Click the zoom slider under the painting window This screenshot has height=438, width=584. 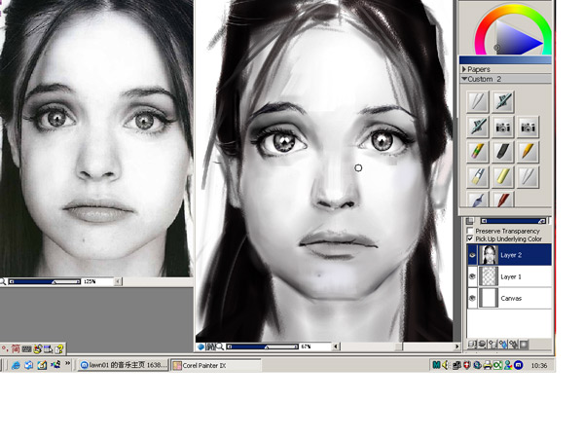tap(263, 347)
